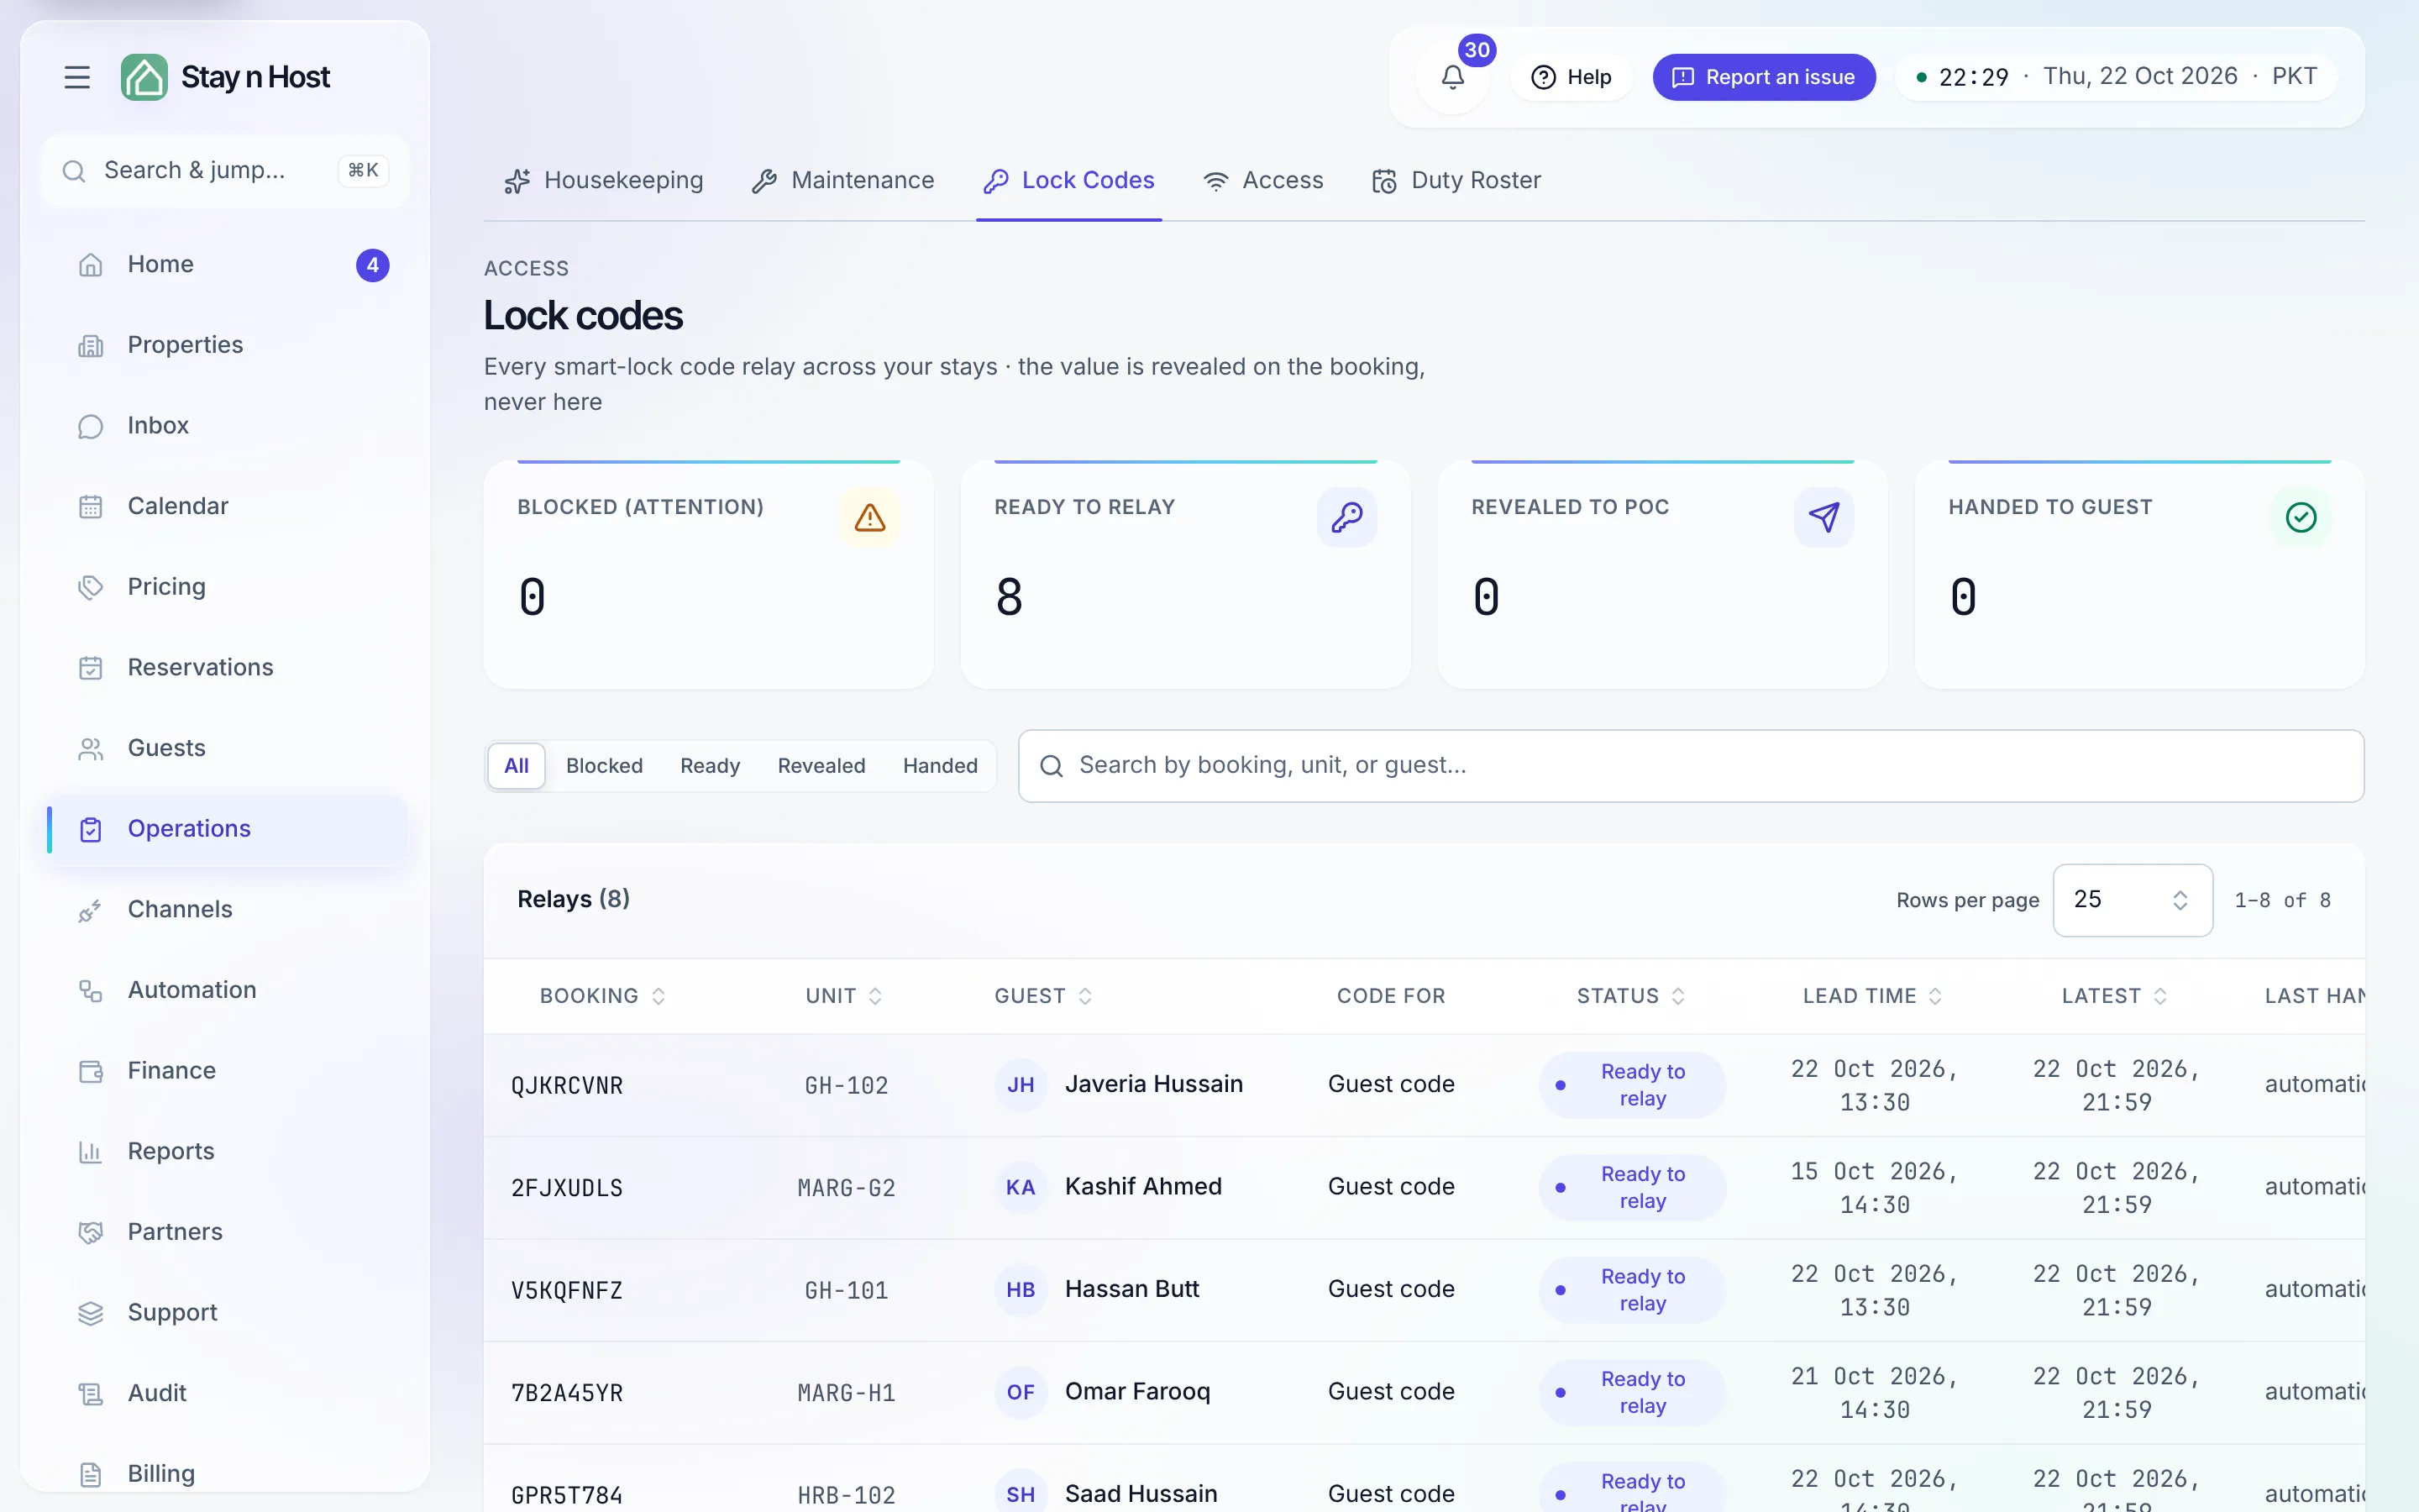Go to Finance
This screenshot has width=2419, height=1512.
(x=228, y=1071)
